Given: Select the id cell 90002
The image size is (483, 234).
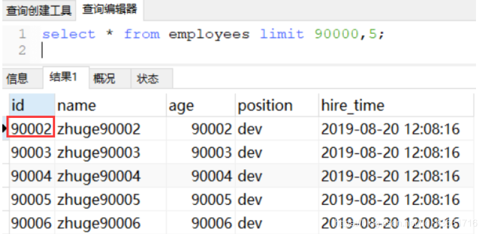Looking at the screenshot, I should pyautogui.click(x=32, y=129).
